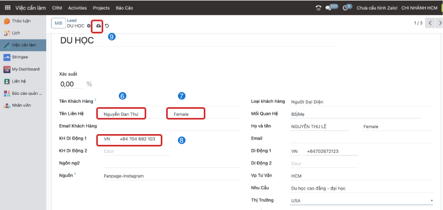443x210 pixels.
Task: Click the gear actions icon beside DU HỌC
Action: 89,26
